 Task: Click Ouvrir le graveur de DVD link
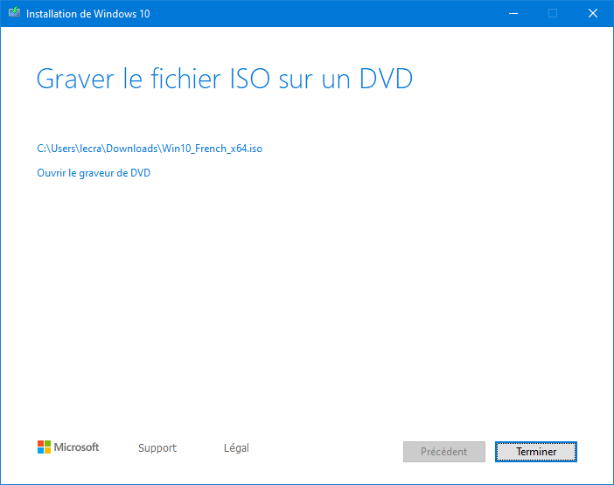click(94, 173)
